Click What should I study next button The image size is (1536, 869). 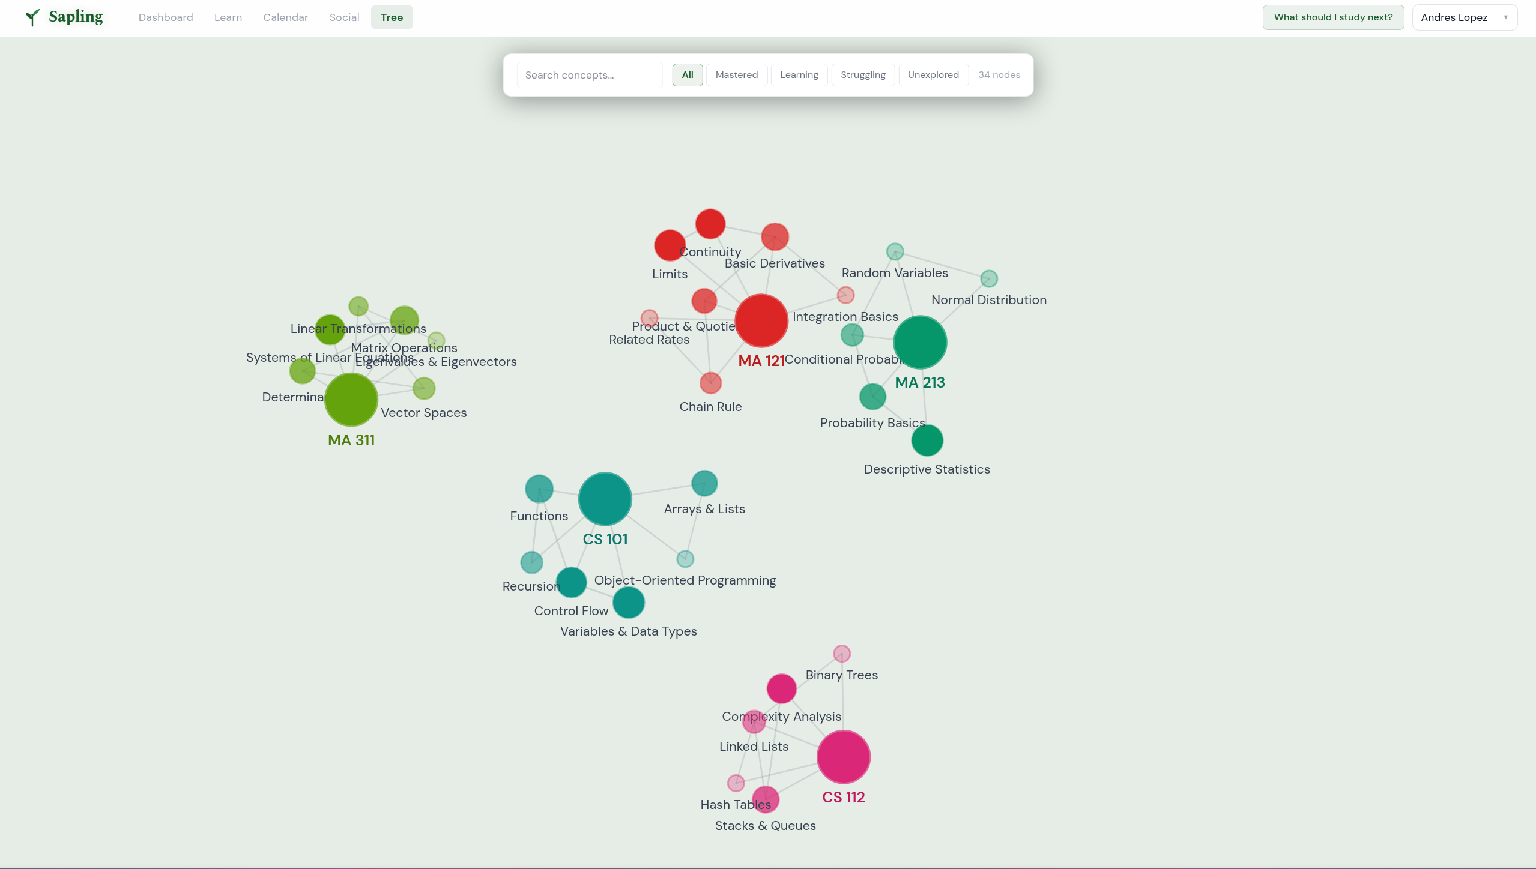pyautogui.click(x=1332, y=17)
